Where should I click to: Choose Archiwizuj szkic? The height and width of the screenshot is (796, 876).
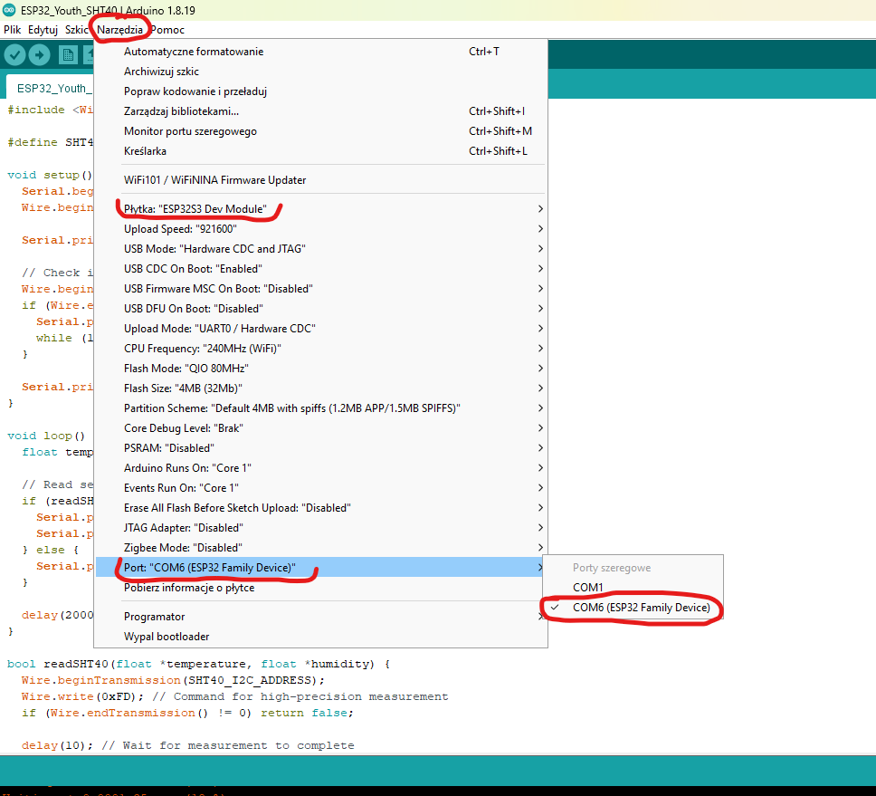click(320, 72)
